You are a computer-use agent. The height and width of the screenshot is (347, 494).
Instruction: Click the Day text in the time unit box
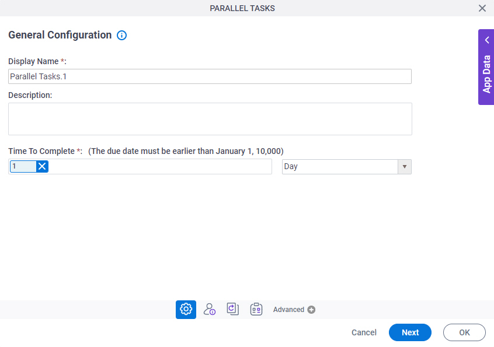(291, 166)
